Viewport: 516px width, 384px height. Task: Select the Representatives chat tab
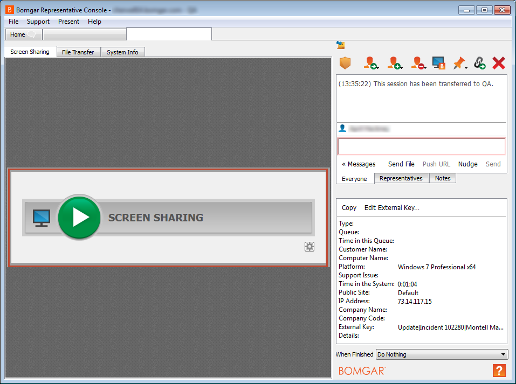pos(401,178)
